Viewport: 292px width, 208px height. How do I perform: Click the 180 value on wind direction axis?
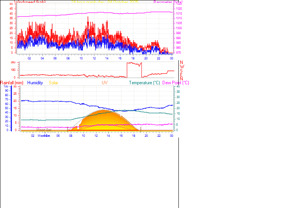click(x=13, y=70)
